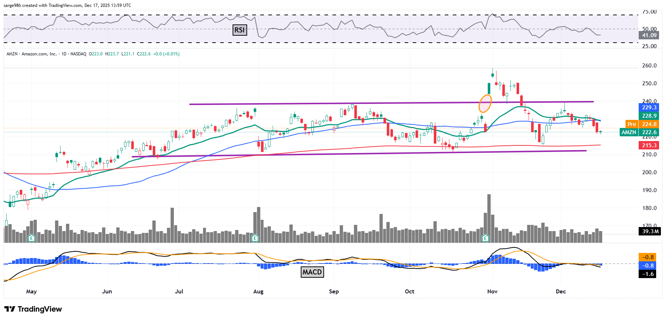Click the orange -0.8 MACD signal label
The width and height of the screenshot is (666, 320).
tap(647, 257)
